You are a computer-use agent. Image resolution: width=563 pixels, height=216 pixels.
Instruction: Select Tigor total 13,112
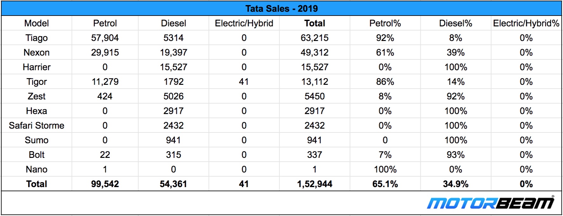click(315, 82)
